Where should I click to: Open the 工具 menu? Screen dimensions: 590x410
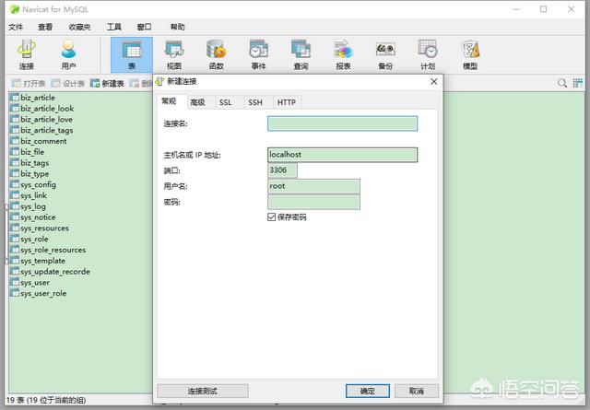(x=114, y=27)
